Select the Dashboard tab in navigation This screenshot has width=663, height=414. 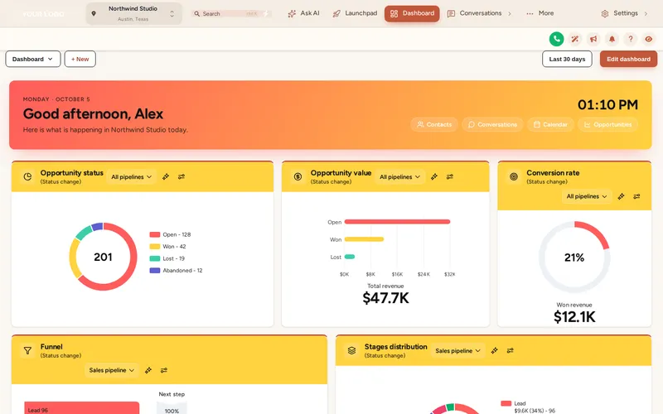coord(412,13)
